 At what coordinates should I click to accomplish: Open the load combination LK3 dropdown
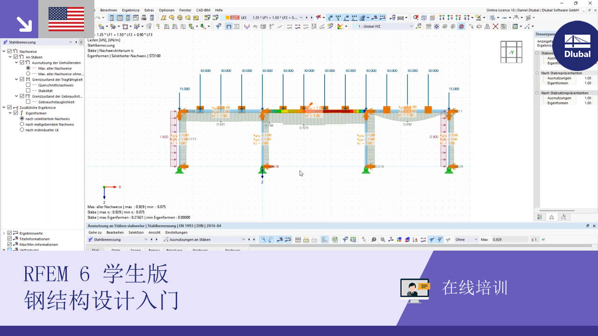pos(300,18)
